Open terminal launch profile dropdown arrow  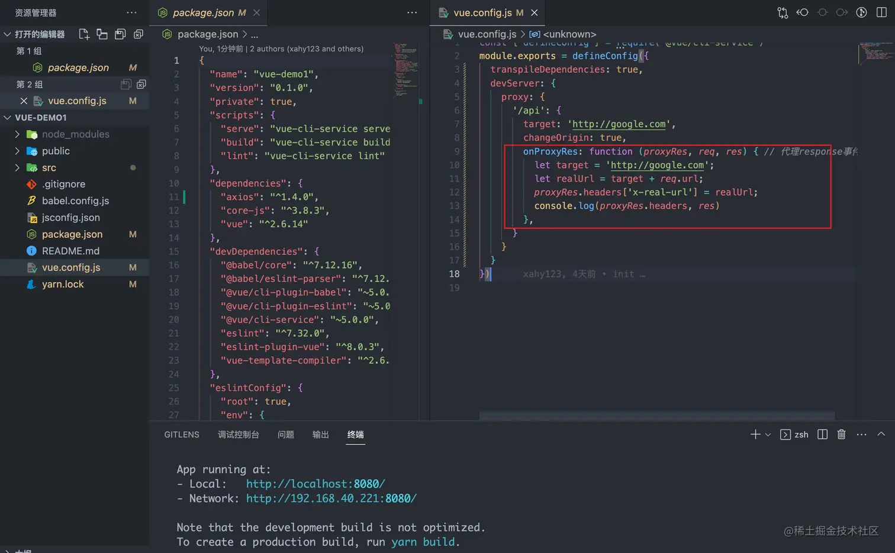pos(768,435)
